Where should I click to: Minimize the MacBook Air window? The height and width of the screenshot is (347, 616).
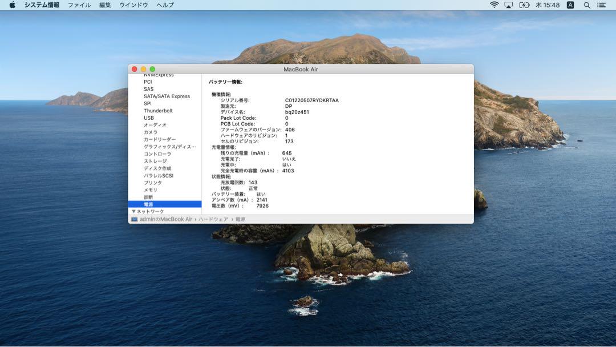(x=143, y=69)
